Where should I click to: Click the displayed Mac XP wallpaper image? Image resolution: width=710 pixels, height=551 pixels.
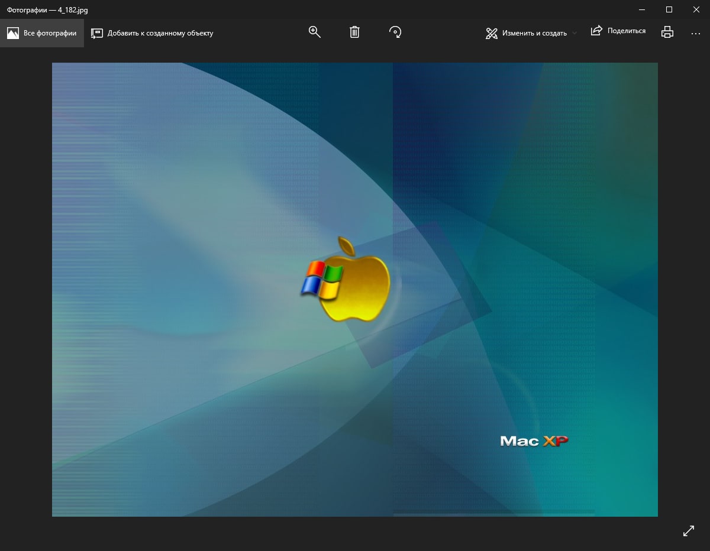[355, 290]
